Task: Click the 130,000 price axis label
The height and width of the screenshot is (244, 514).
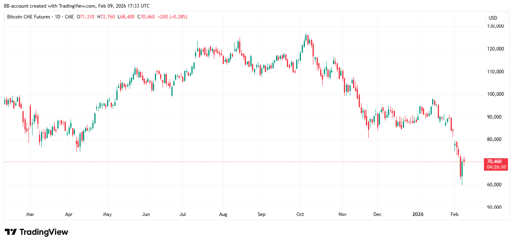Action: coord(495,26)
